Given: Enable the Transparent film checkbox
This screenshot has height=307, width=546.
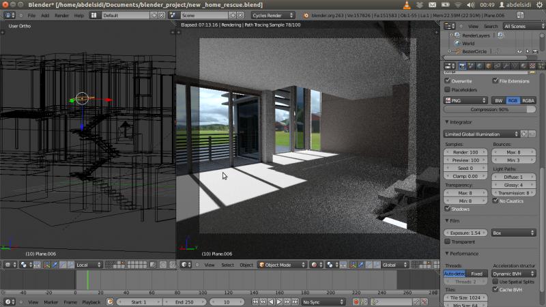Looking at the screenshot, I should [x=448, y=242].
